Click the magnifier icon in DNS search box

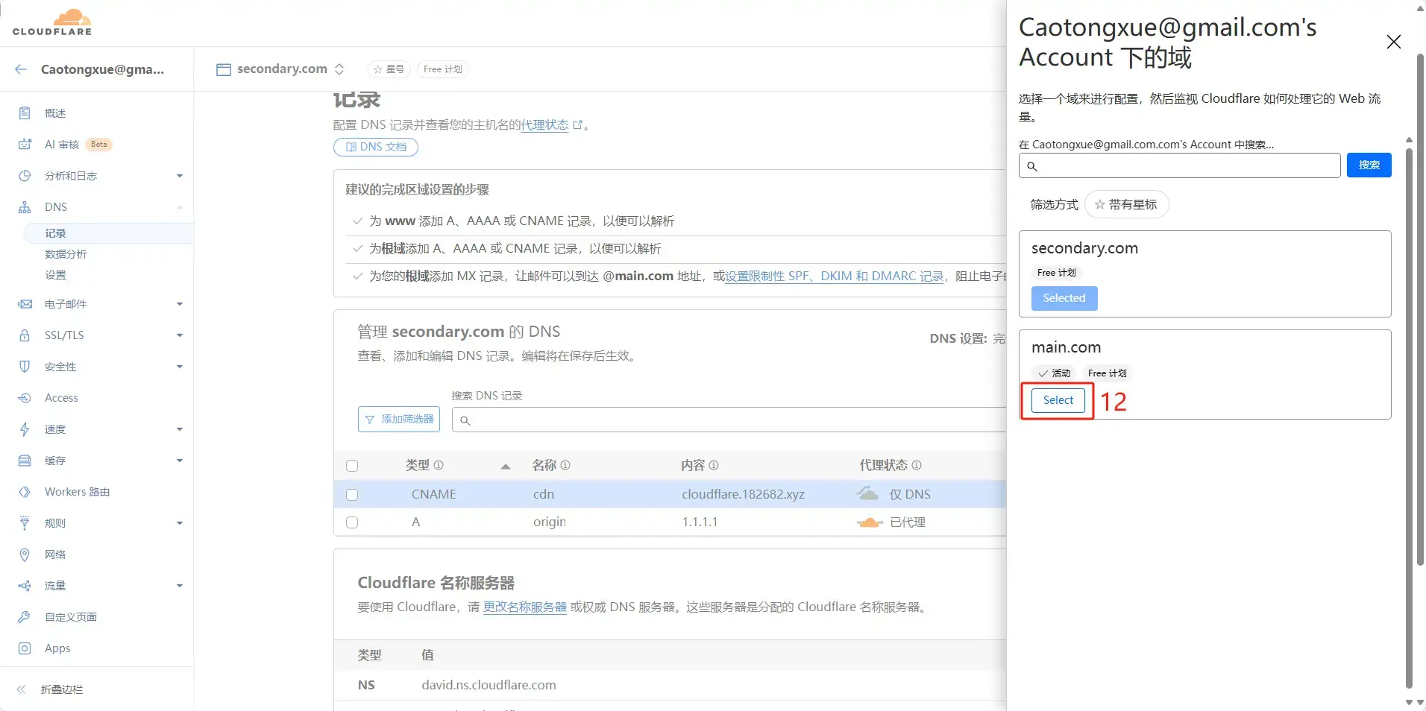[x=465, y=420]
